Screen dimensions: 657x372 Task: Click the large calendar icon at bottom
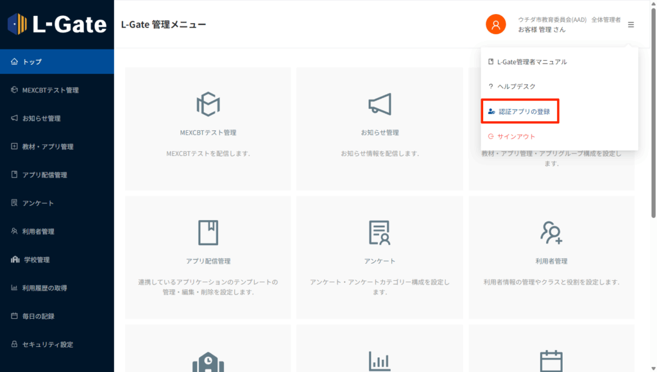point(551,361)
